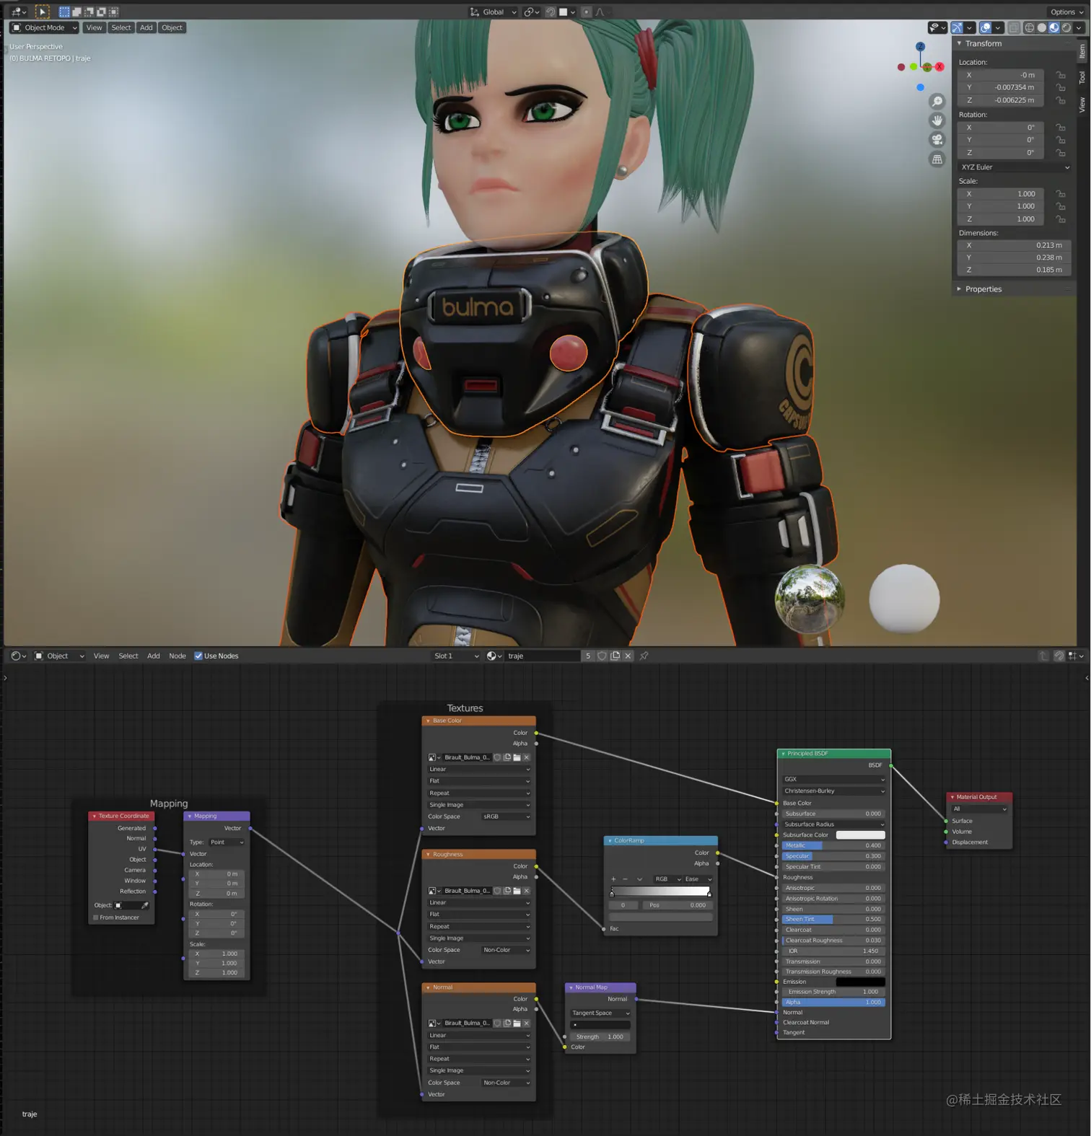Expand the Properties panel
Screen dimensions: 1091x1136
(x=983, y=289)
